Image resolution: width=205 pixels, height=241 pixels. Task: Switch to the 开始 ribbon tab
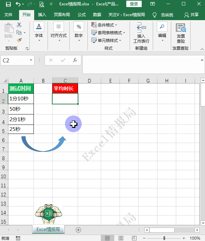point(26,15)
